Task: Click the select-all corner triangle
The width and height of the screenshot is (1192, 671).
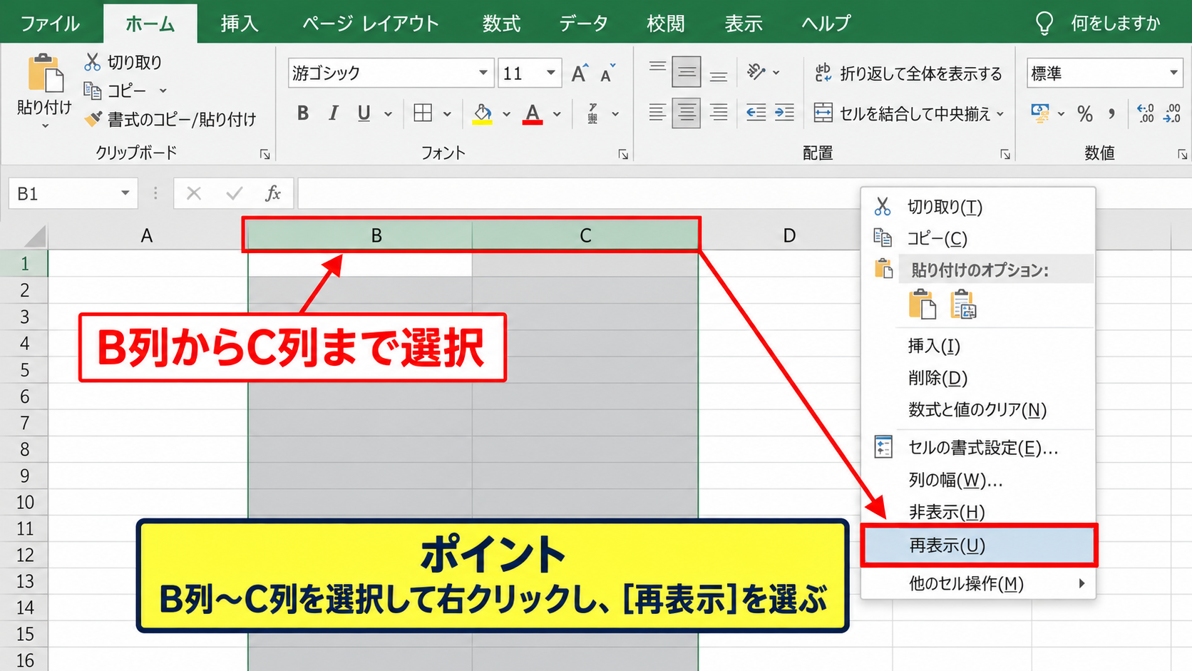Action: point(34,235)
